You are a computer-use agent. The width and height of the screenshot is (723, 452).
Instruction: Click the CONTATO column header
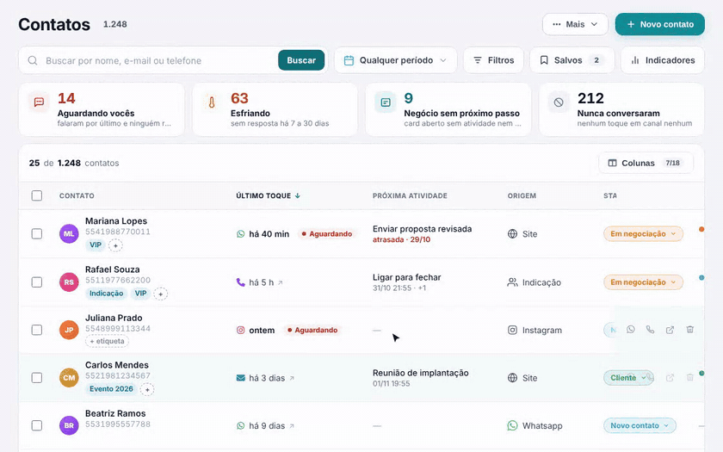pyautogui.click(x=77, y=195)
